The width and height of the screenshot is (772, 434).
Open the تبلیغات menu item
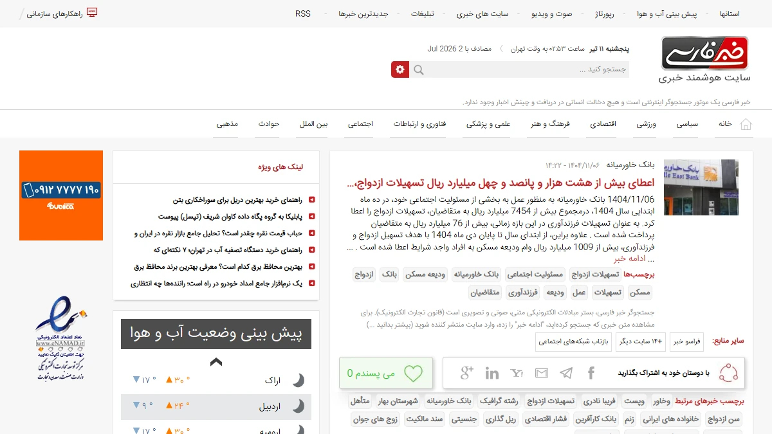pyautogui.click(x=423, y=14)
